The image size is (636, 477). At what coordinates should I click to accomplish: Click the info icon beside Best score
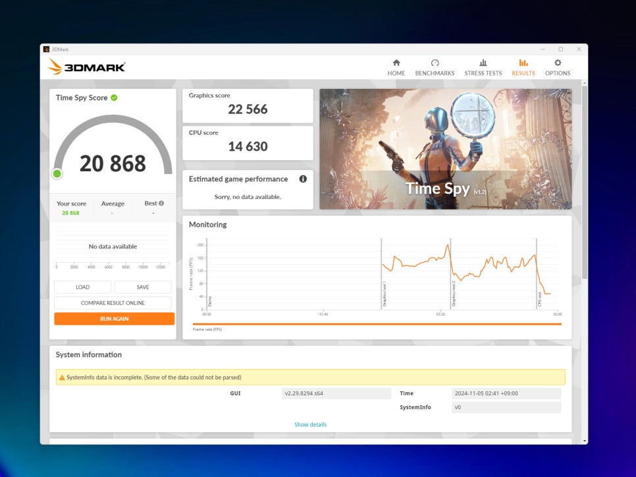tap(161, 203)
